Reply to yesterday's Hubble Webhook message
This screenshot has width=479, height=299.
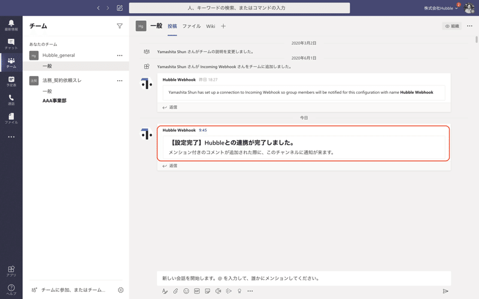[170, 107]
